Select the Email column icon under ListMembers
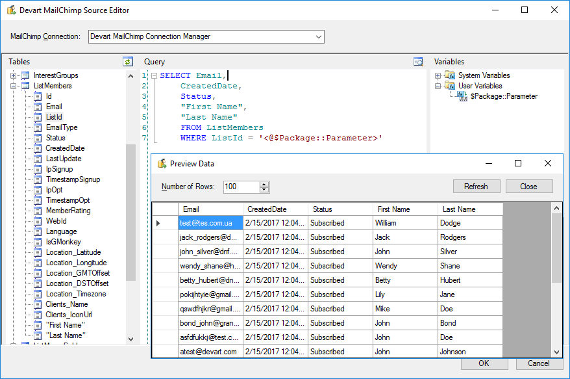Image resolution: width=570 pixels, height=379 pixels. 38,106
